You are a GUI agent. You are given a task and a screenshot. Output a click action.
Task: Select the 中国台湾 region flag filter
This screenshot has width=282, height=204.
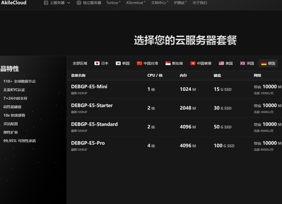click(x=139, y=63)
